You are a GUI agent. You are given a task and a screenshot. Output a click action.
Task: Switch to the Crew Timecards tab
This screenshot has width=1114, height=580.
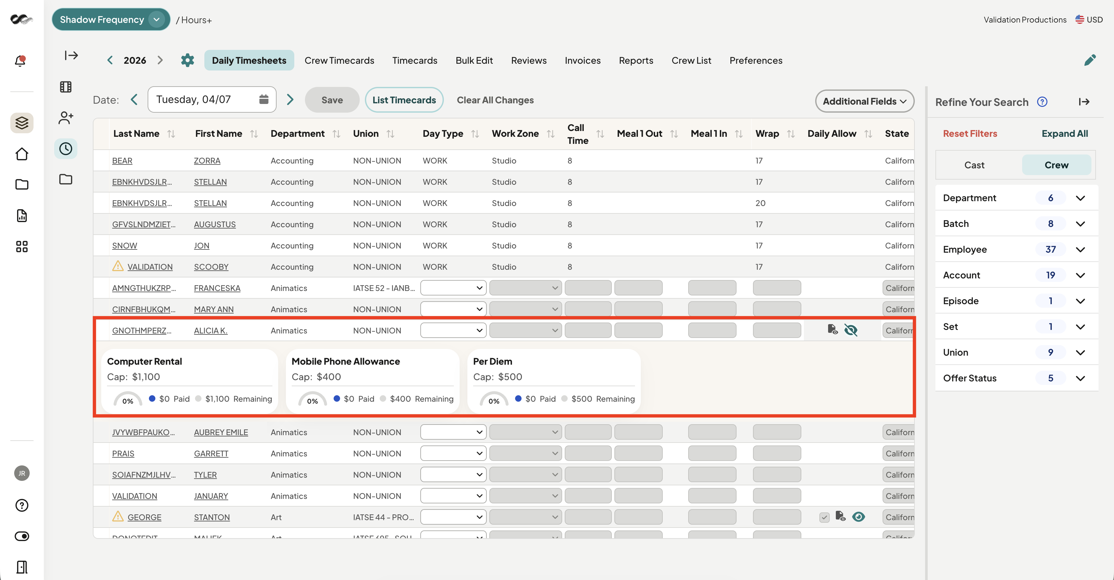[x=339, y=60]
